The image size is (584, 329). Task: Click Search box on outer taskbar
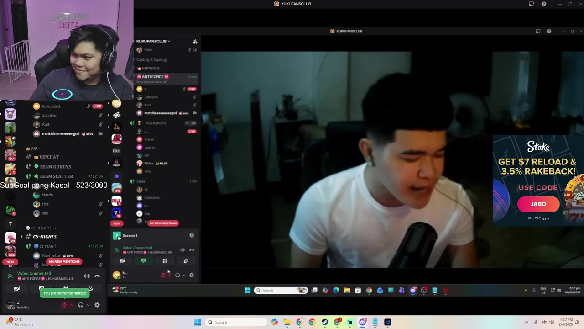click(235, 322)
